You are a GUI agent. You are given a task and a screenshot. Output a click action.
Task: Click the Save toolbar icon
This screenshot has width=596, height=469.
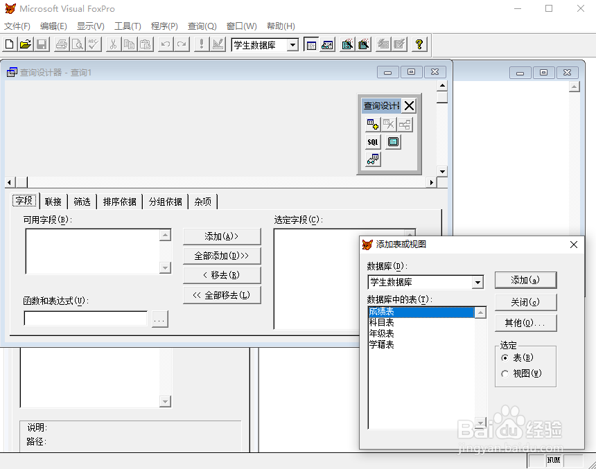pos(42,44)
